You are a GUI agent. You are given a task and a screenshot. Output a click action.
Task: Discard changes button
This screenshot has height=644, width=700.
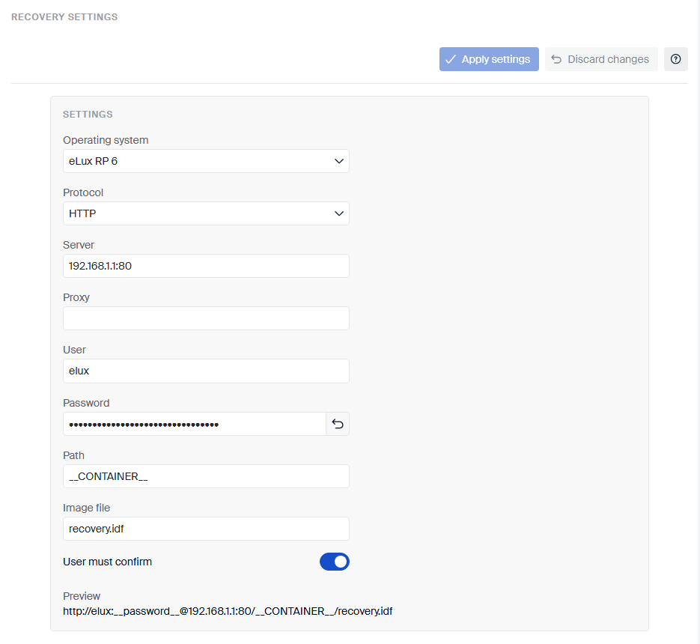click(601, 59)
